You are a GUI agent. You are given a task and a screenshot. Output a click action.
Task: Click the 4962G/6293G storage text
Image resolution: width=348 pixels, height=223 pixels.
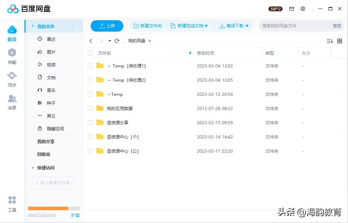42,216
